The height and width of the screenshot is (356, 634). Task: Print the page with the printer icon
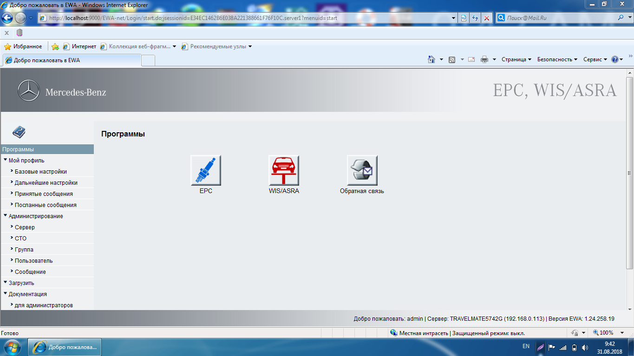click(484, 59)
